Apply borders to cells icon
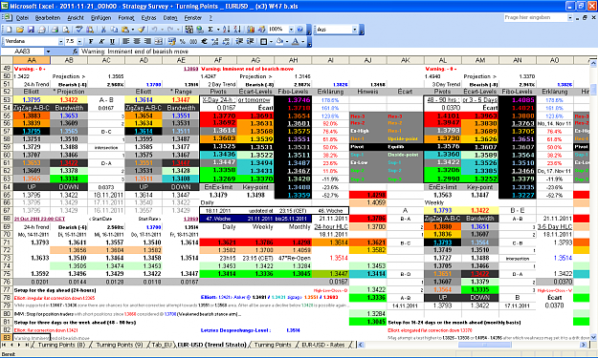The image size is (598, 358). pyautogui.click(x=263, y=41)
